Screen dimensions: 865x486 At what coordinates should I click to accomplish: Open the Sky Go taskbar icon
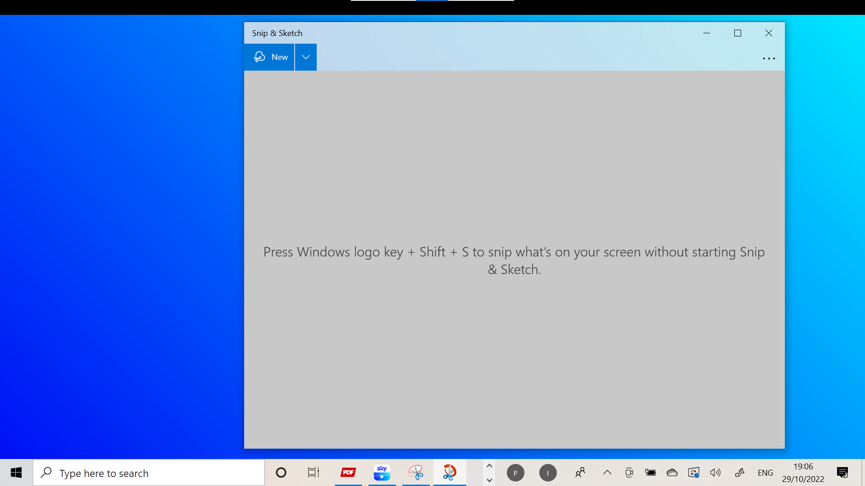(x=382, y=472)
